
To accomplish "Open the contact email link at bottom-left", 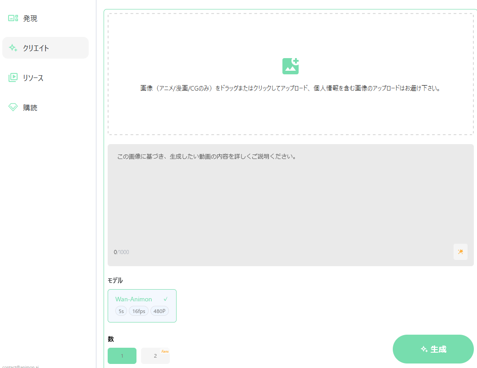I will [x=20, y=367].
